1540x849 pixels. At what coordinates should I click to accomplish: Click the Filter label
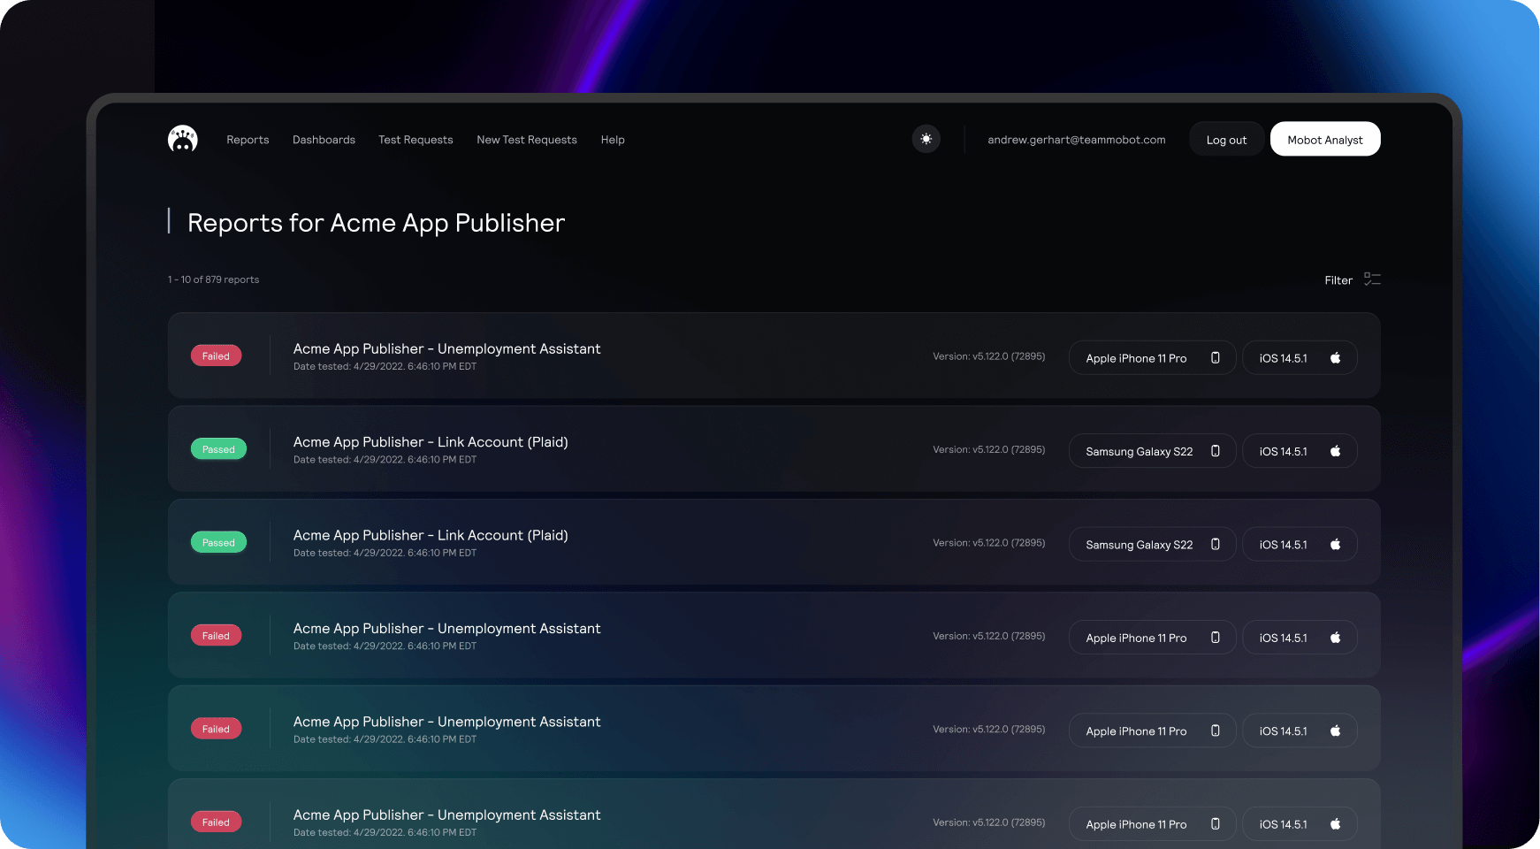[1338, 280]
